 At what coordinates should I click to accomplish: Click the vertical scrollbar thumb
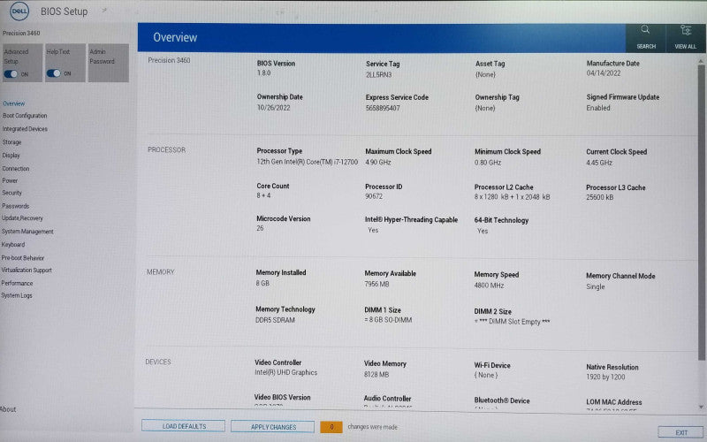click(701, 212)
